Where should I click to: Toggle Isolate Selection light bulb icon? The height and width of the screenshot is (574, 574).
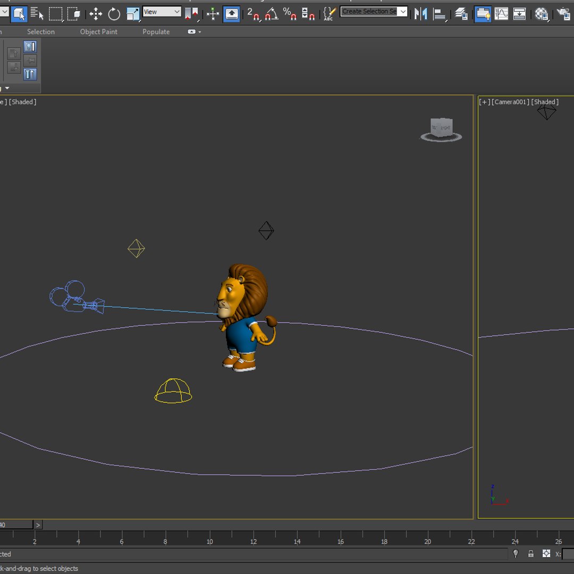click(516, 553)
